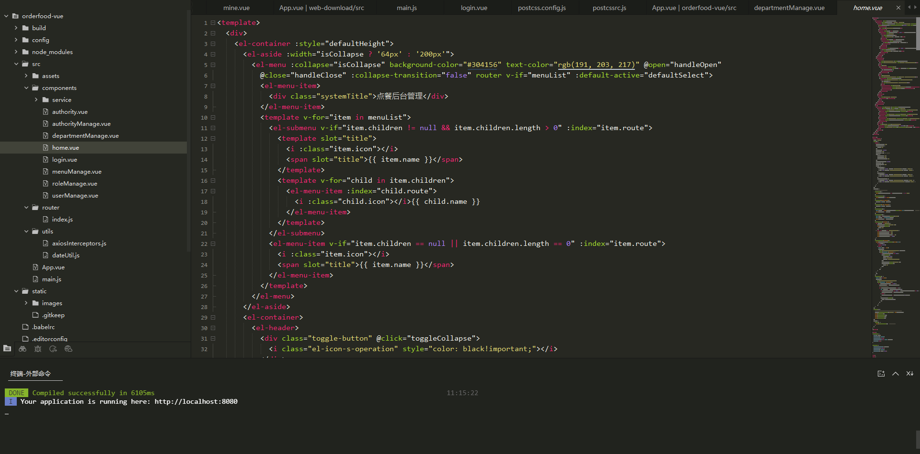Click line number 14 in the gutter
The image size is (920, 454).
204,160
